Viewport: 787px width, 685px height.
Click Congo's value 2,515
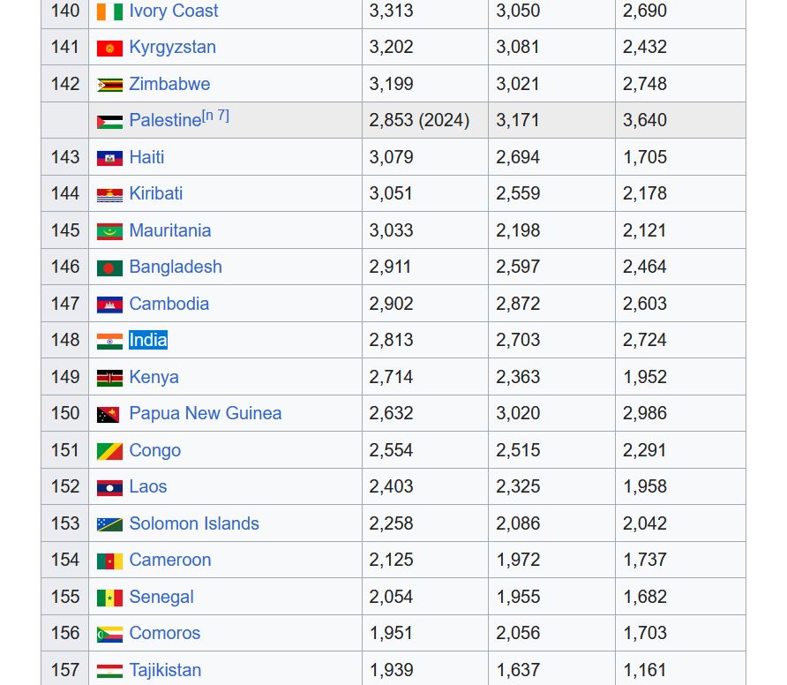point(518,450)
